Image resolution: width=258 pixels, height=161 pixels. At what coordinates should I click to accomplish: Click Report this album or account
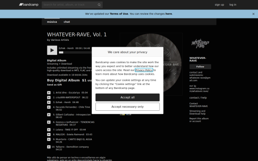199,120
